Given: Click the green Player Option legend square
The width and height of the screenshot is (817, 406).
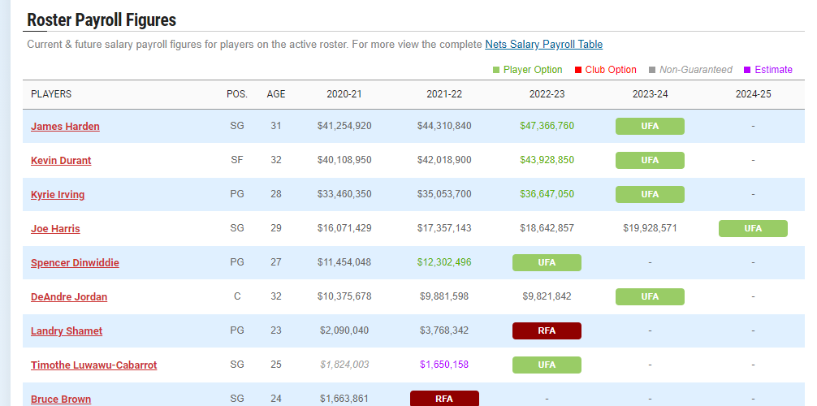Looking at the screenshot, I should coord(496,70).
